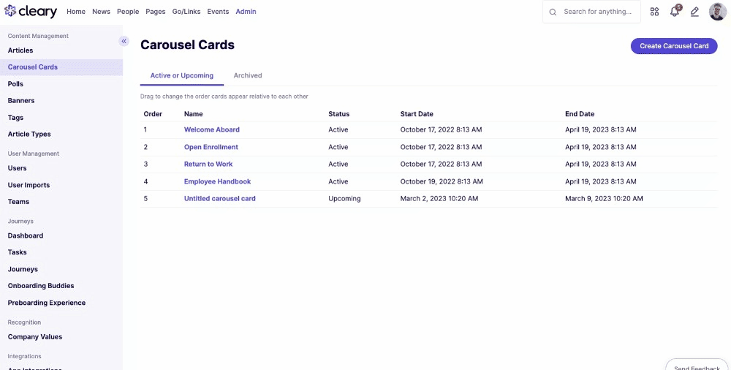Click start date October 19, 2022 8:13 AM
This screenshot has width=731, height=370.
tap(442, 181)
